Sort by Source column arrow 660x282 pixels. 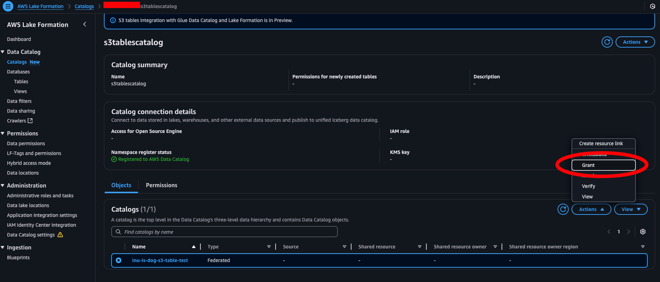click(345, 247)
